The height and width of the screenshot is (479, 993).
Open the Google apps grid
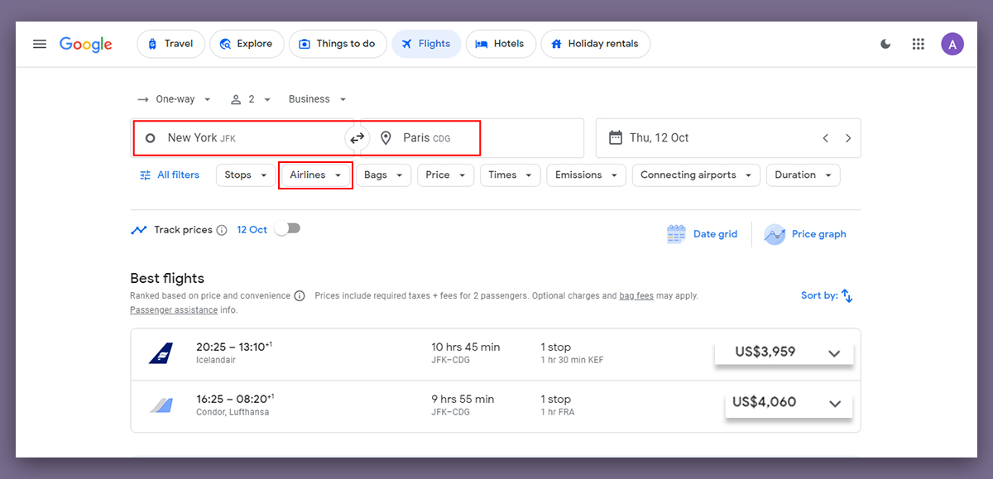click(918, 45)
